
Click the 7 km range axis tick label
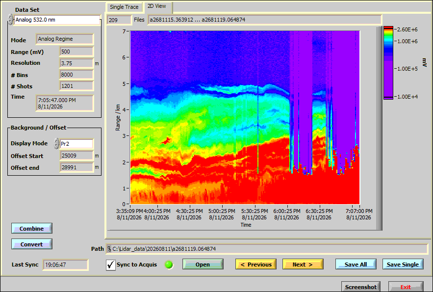tap(124, 31)
